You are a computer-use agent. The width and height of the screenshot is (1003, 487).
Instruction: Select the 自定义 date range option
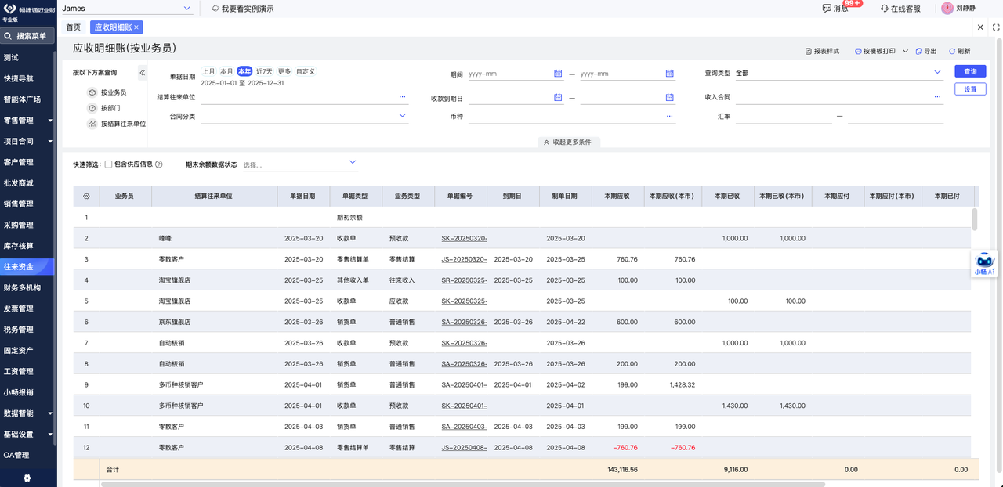click(x=306, y=71)
